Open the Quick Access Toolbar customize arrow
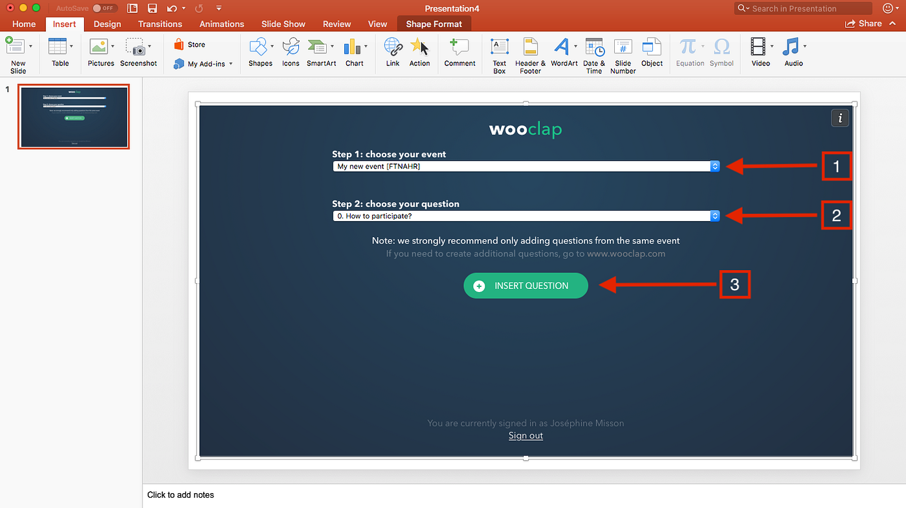 click(x=219, y=8)
